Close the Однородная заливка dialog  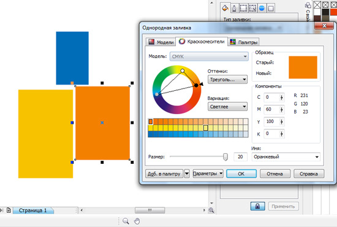[324, 26]
